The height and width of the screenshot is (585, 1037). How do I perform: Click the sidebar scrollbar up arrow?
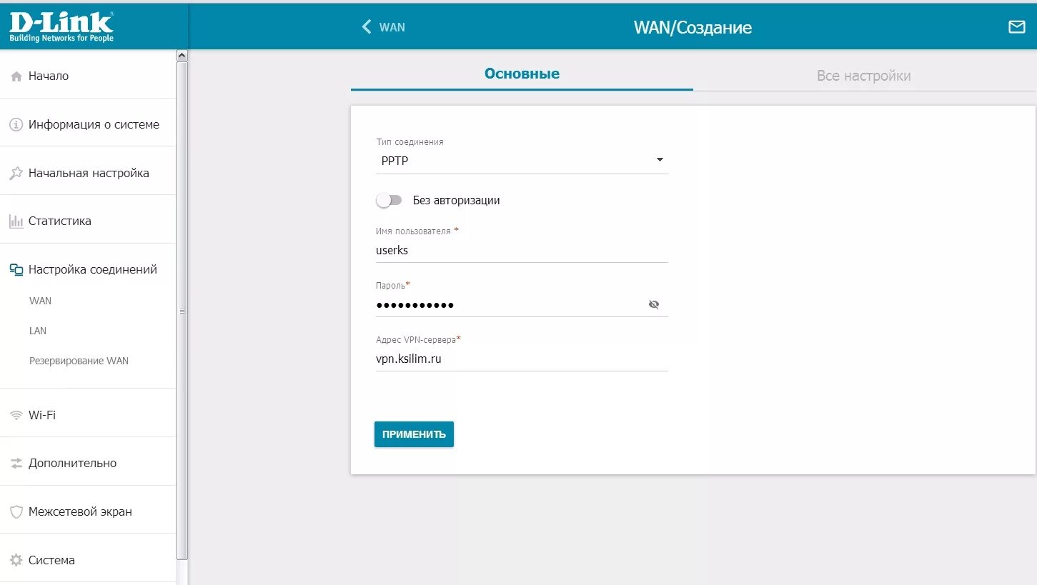182,55
